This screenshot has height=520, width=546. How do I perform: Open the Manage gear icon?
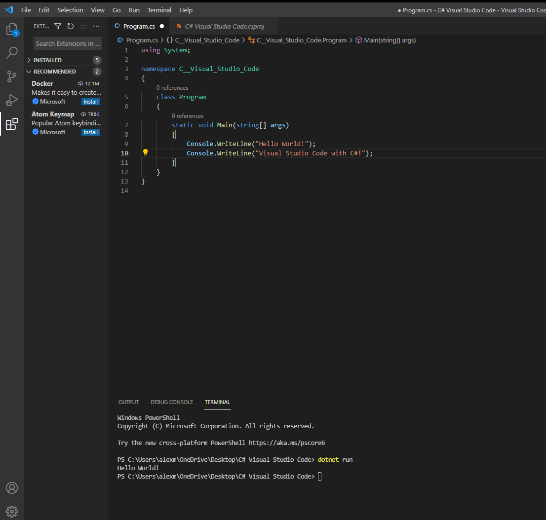pos(12,511)
